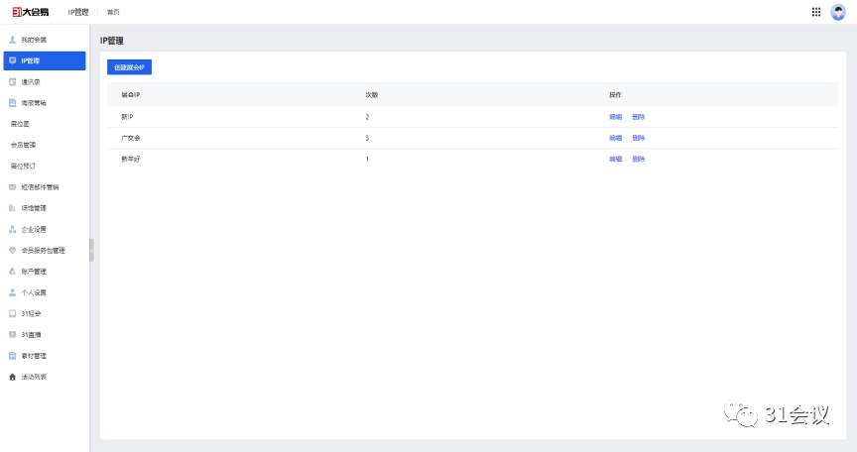Open 31直播 in the sidebar
The height and width of the screenshot is (452, 857).
tap(31, 334)
